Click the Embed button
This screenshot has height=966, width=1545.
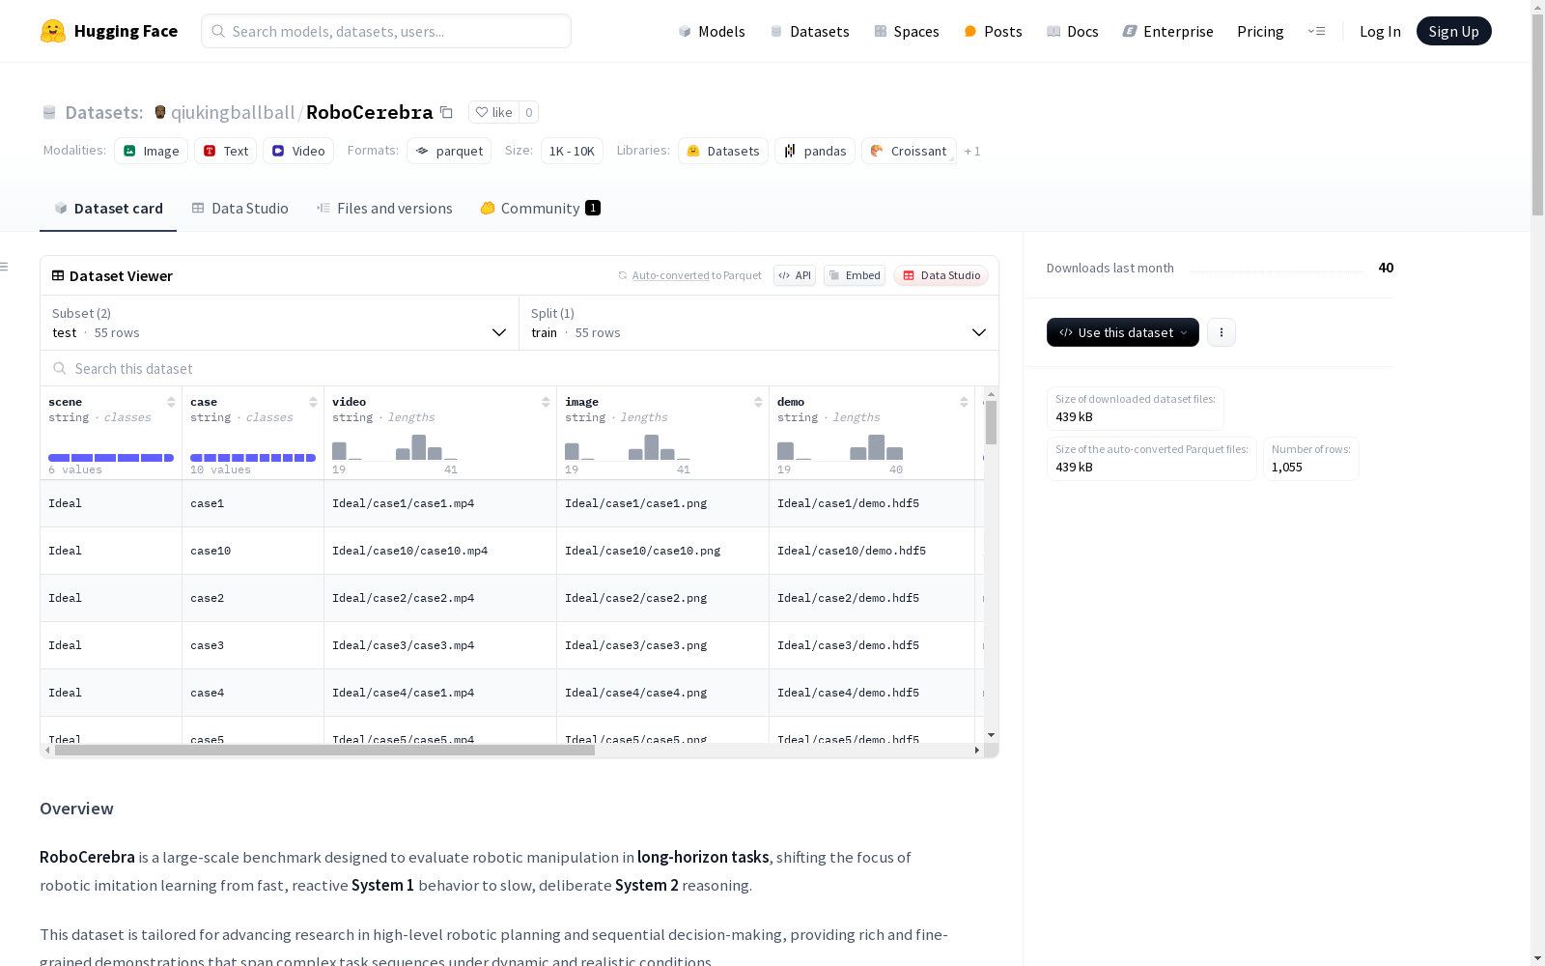tap(855, 275)
